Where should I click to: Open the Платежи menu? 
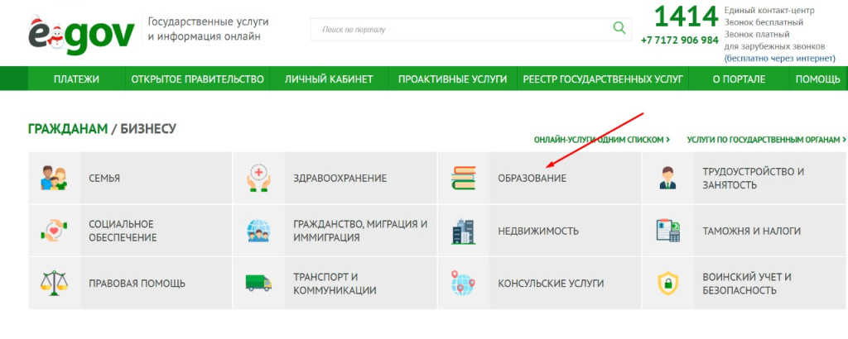point(76,79)
